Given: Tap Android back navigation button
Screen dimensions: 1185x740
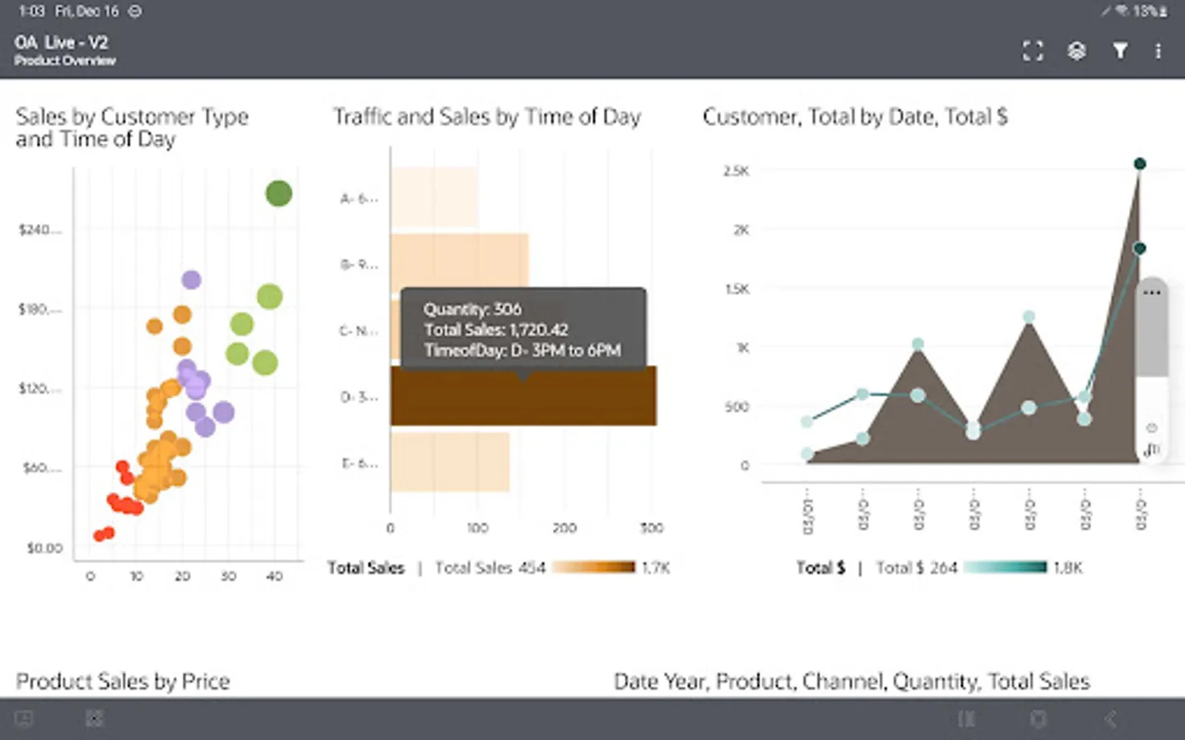Looking at the screenshot, I should tap(1110, 719).
